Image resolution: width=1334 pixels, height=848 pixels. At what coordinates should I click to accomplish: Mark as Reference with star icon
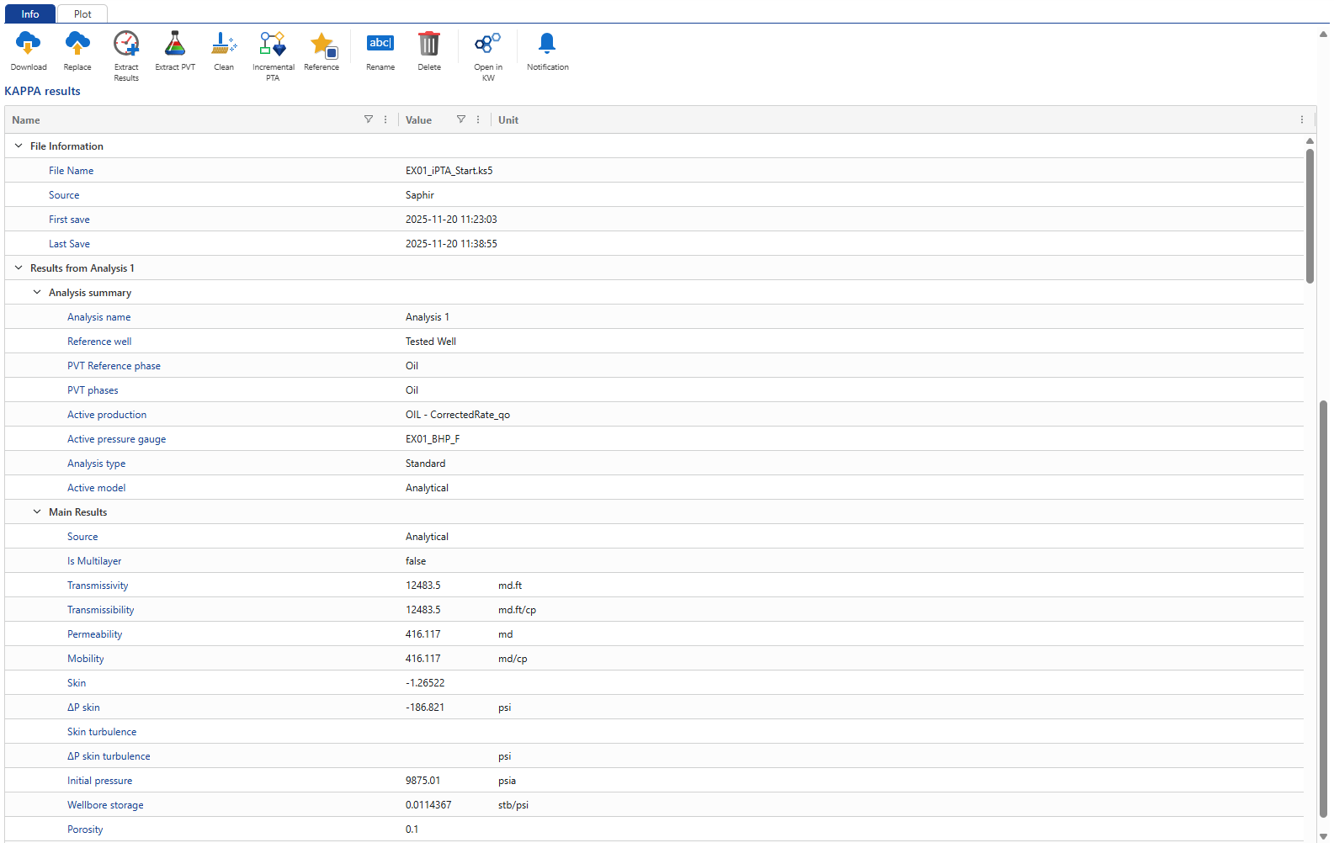coord(322,45)
